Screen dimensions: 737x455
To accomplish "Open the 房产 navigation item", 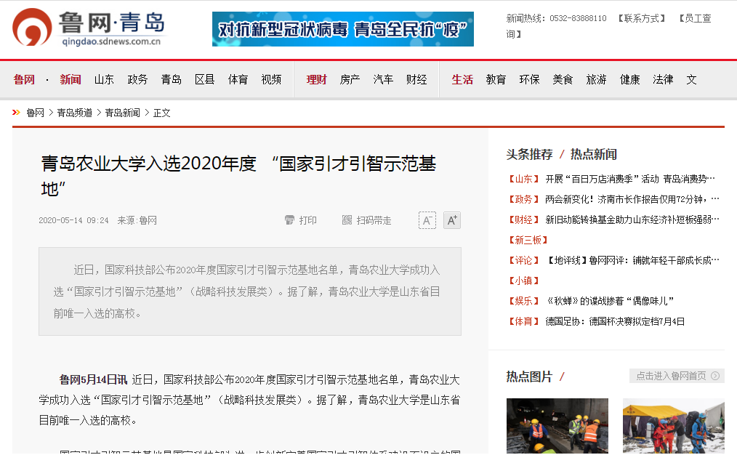I will [x=350, y=80].
